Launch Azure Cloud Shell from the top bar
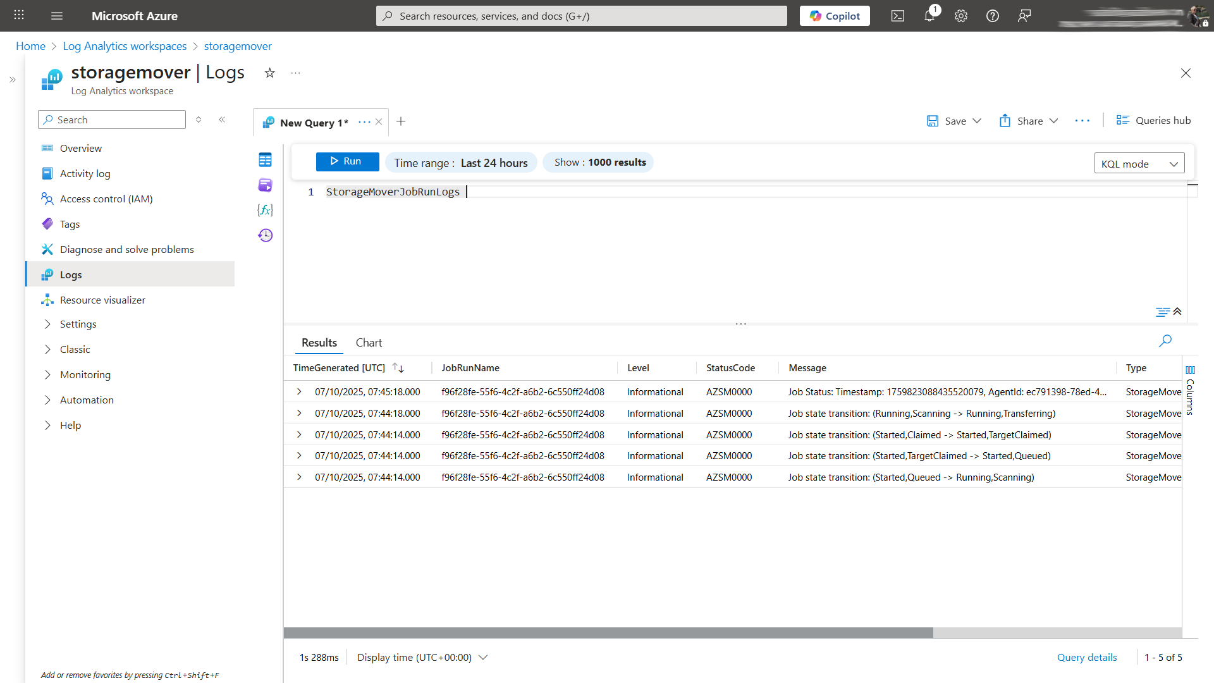Viewport: 1214px width, 683px height. click(x=897, y=16)
